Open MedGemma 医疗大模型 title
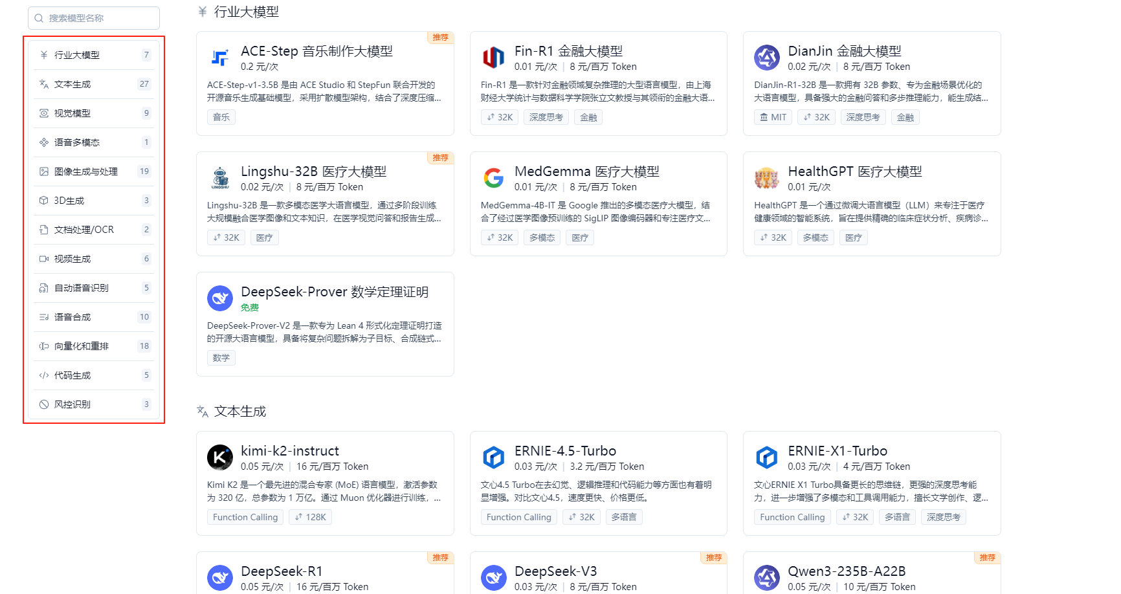This screenshot has height=594, width=1121. [587, 171]
